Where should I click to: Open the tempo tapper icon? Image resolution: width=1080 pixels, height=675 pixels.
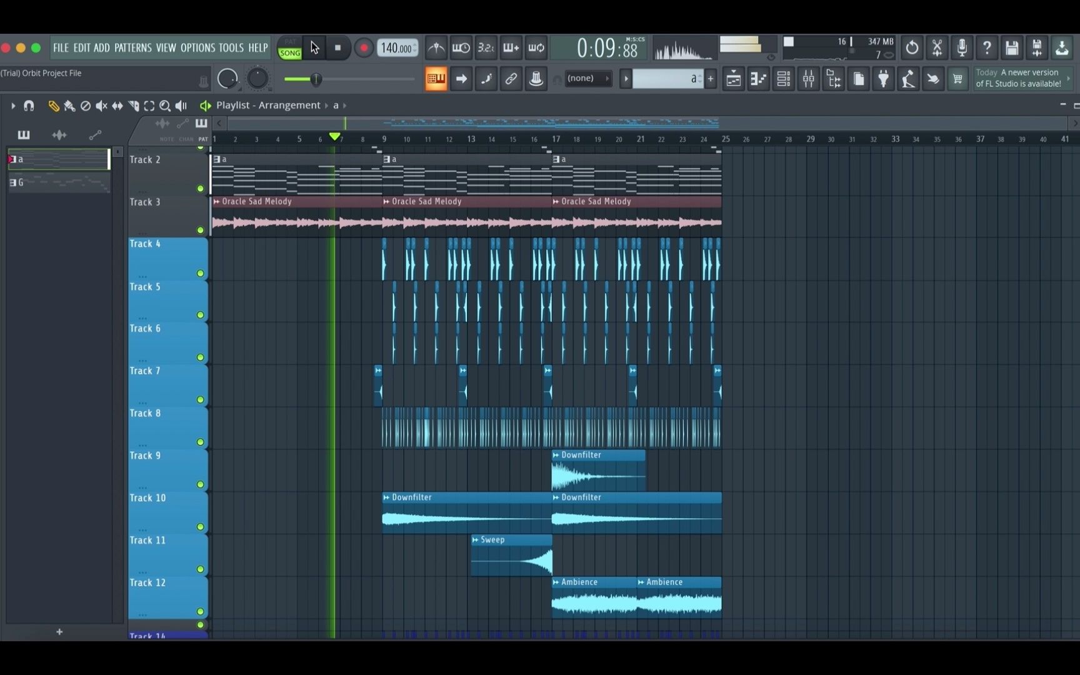pyautogui.click(x=908, y=79)
